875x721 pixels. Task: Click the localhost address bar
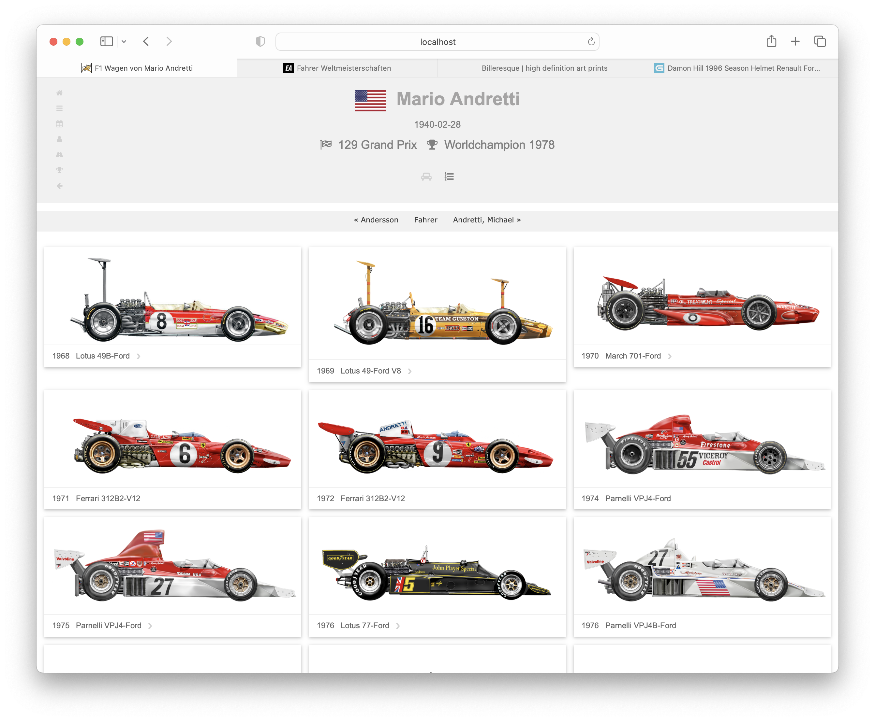pyautogui.click(x=437, y=42)
